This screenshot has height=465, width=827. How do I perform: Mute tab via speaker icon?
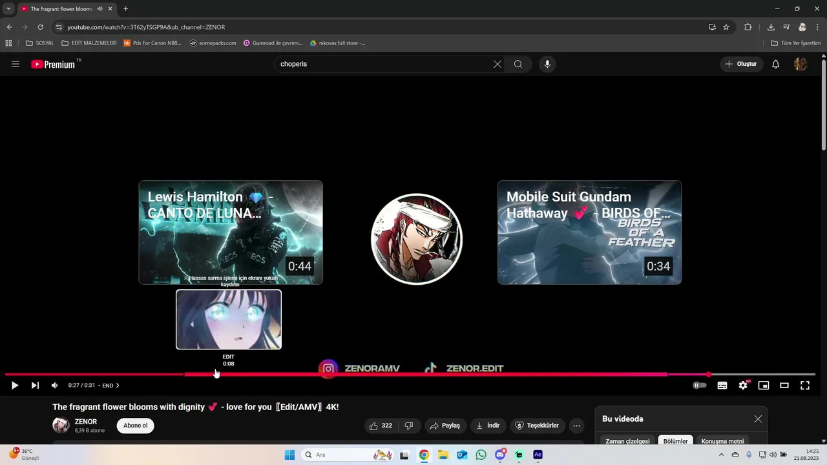99,8
